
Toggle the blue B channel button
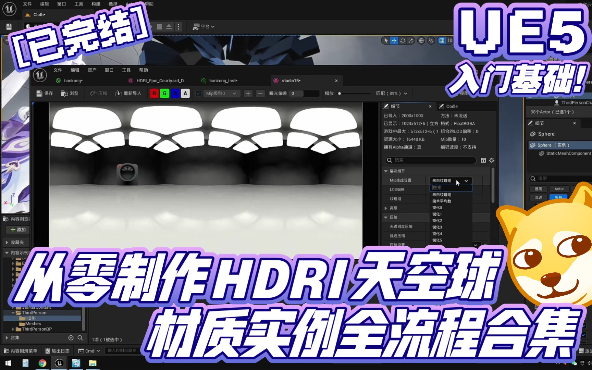(175, 93)
